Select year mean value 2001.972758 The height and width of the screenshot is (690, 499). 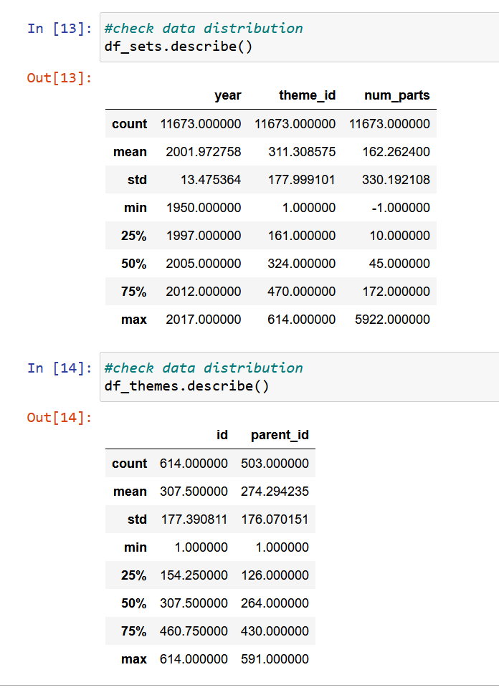pyautogui.click(x=204, y=152)
